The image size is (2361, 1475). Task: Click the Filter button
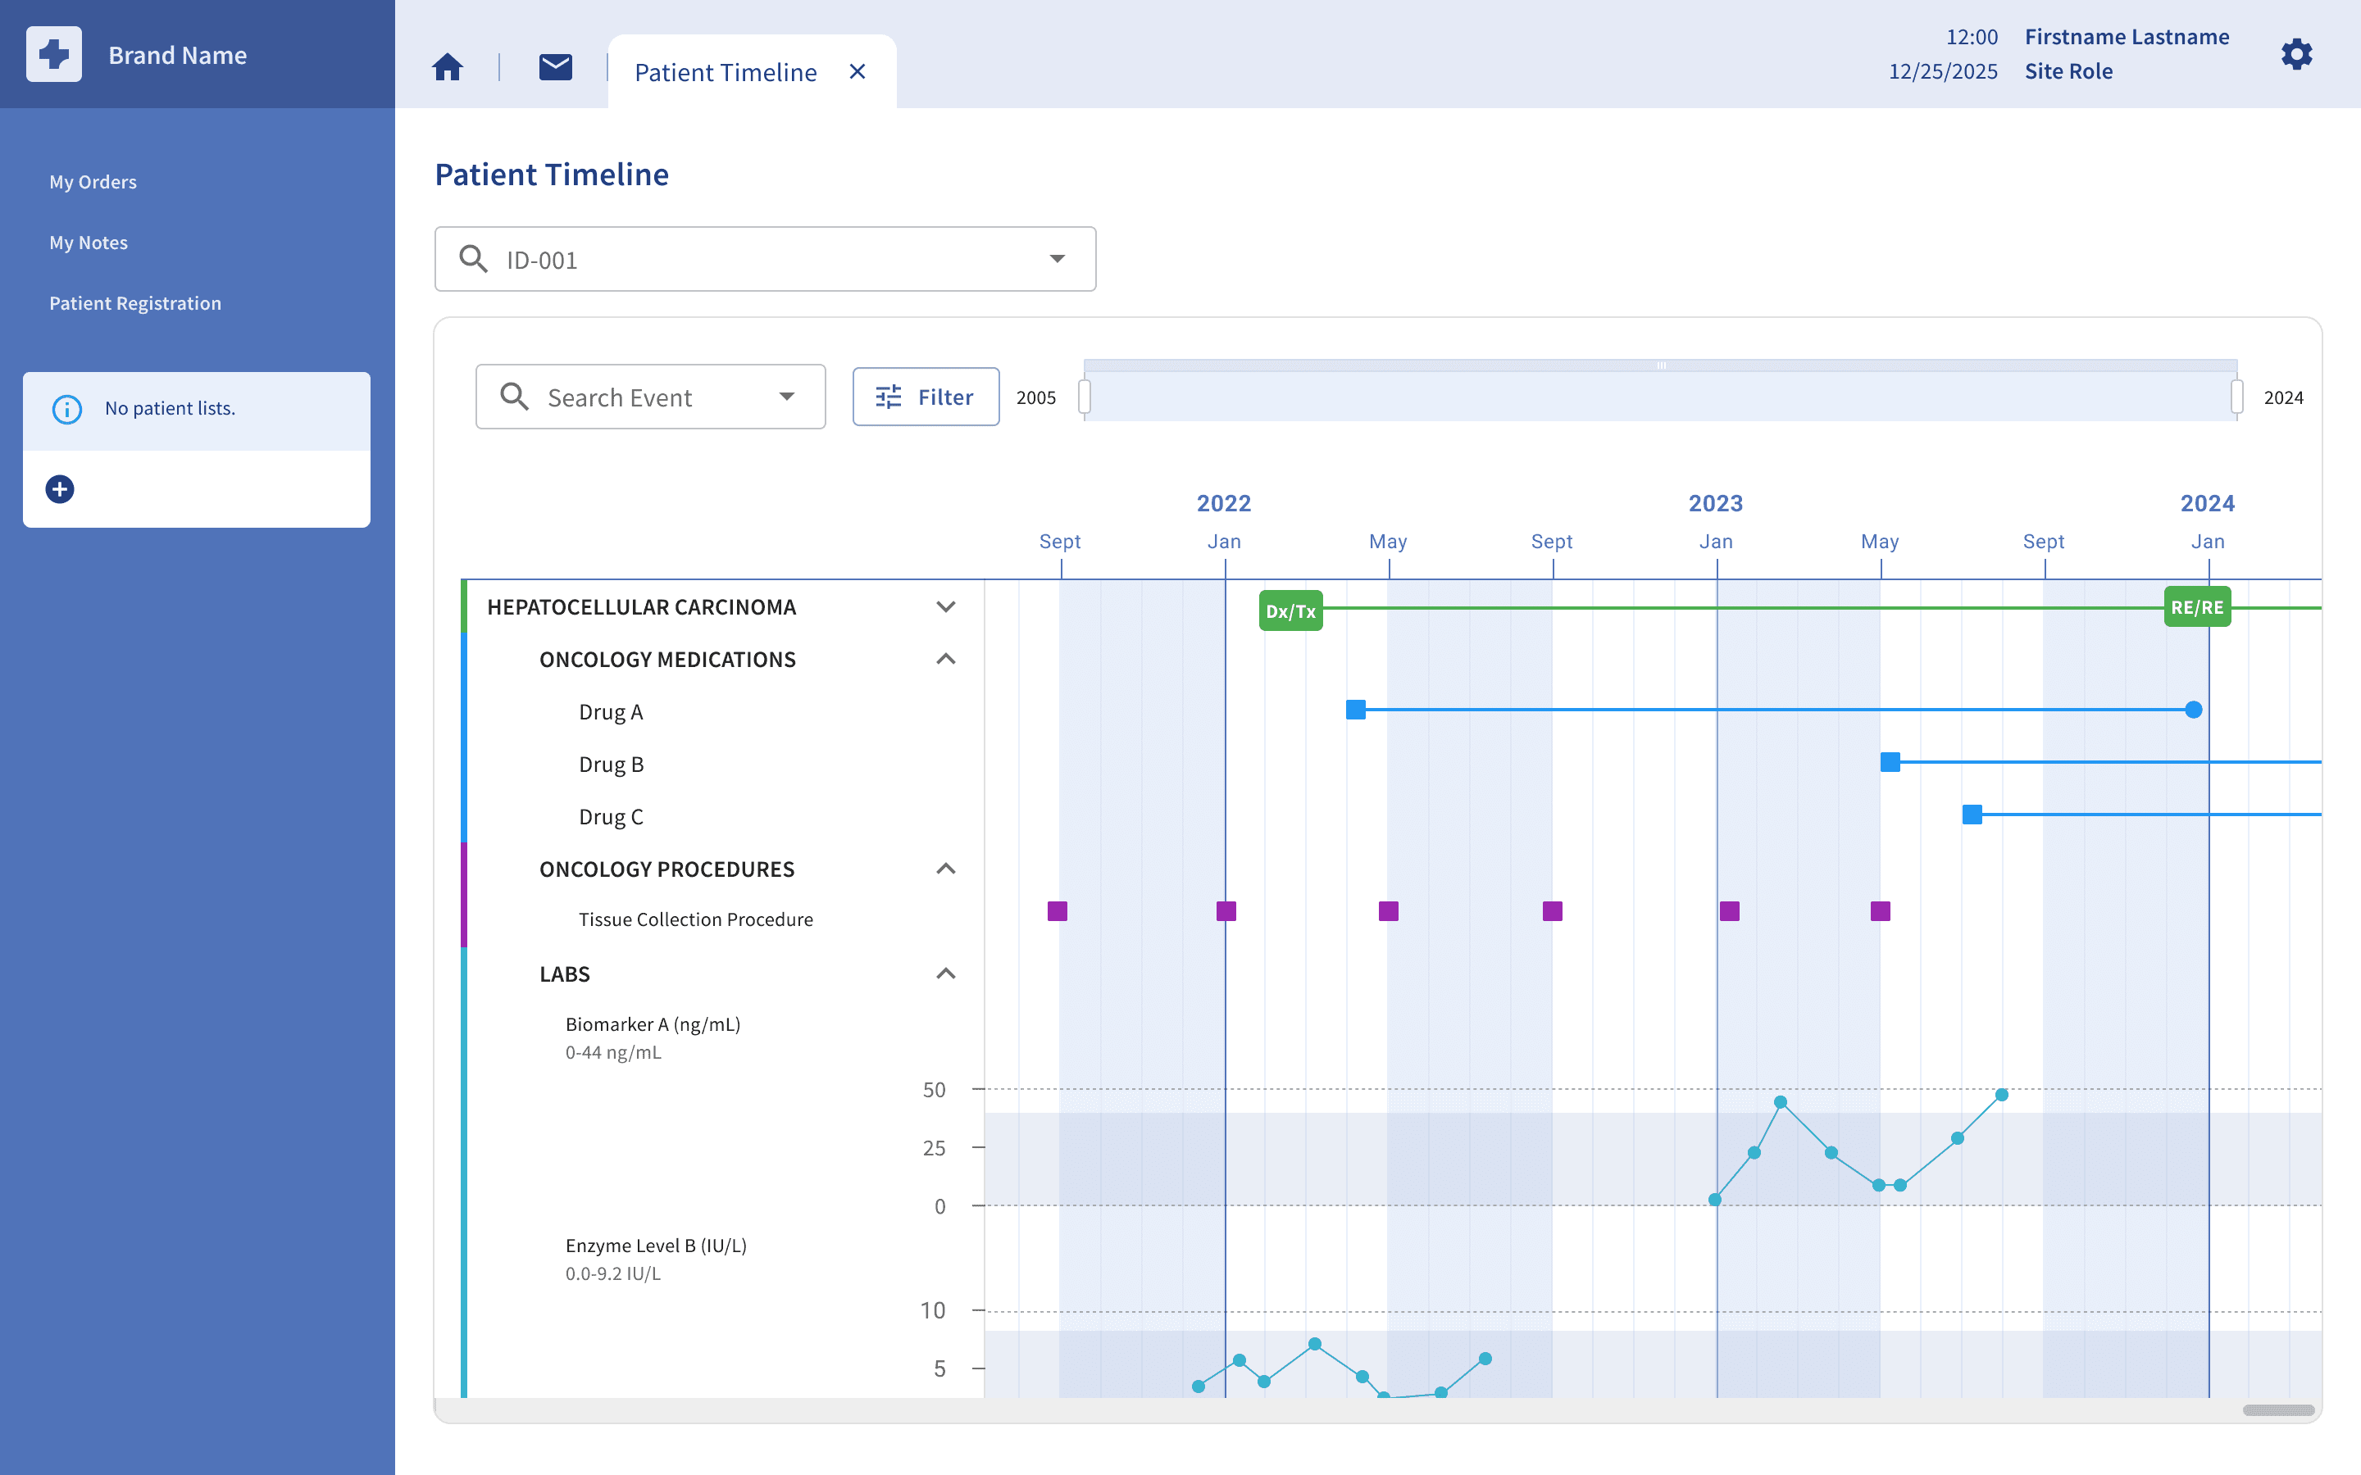coord(926,396)
